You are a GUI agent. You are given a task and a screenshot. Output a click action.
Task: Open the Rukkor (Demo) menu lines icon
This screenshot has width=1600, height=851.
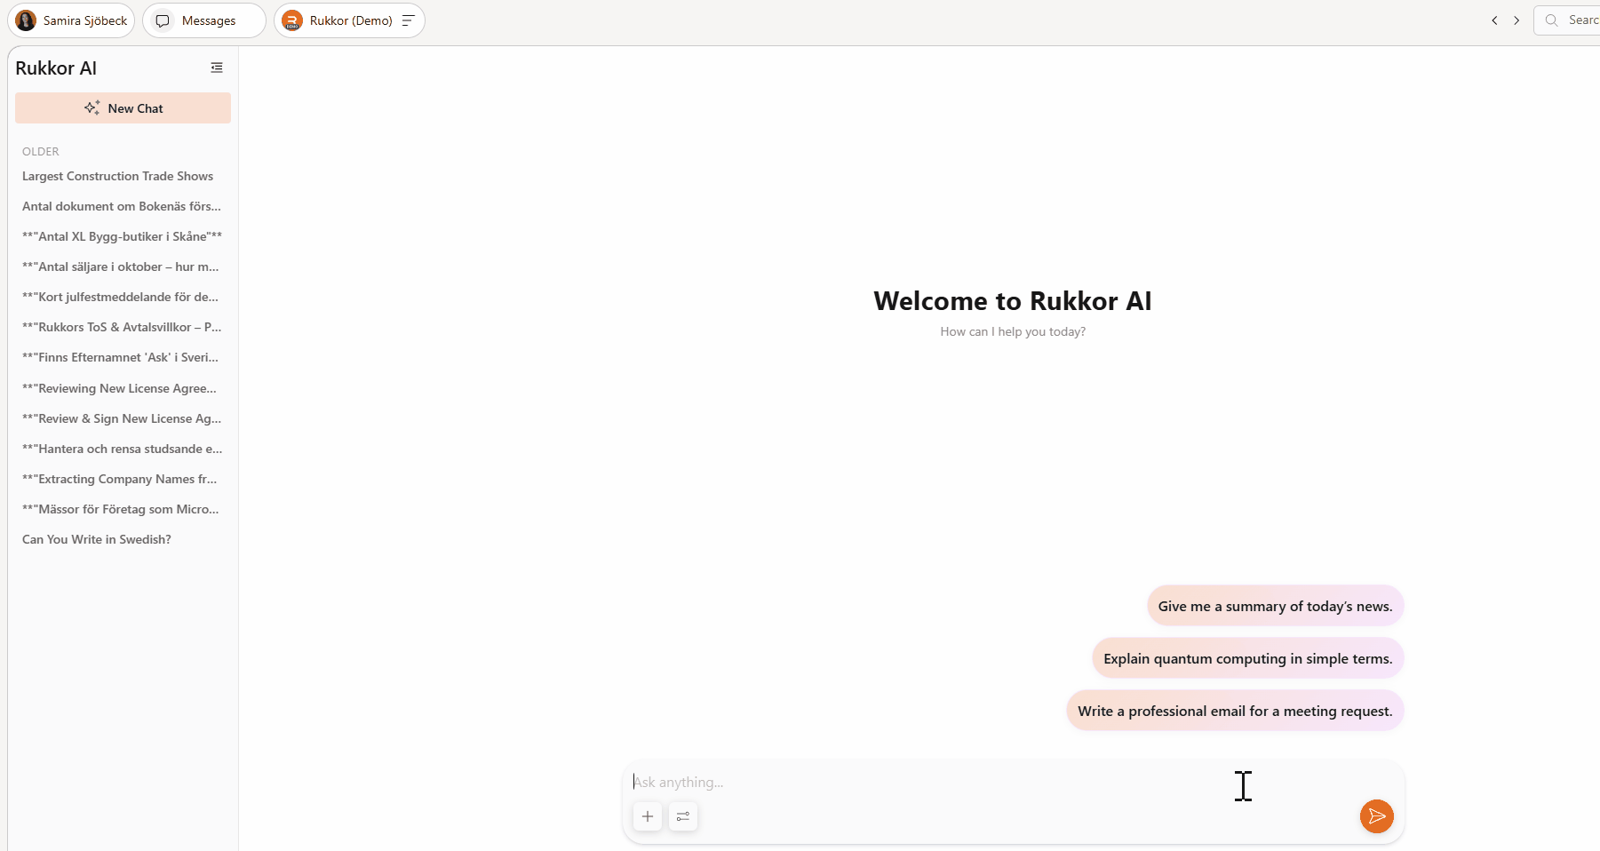[x=409, y=20]
